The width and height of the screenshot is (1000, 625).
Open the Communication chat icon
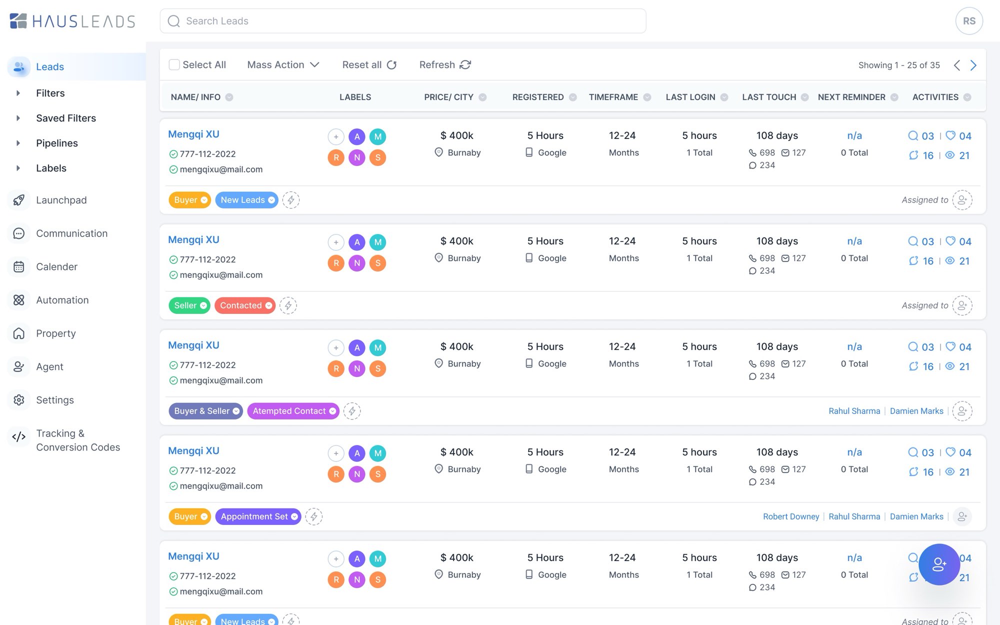[x=19, y=233]
